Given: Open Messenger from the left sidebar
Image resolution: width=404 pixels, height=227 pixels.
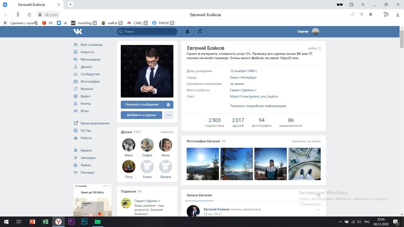Looking at the screenshot, I should coord(90,59).
